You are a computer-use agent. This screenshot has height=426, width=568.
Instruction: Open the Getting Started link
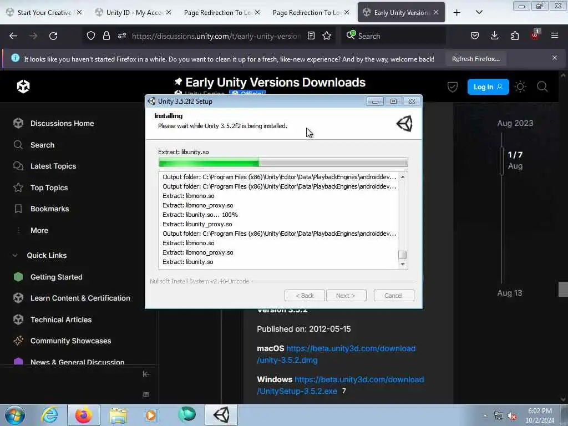[x=56, y=277]
